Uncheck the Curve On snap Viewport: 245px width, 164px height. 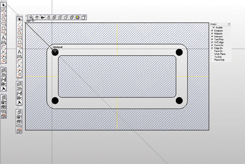click(212, 45)
